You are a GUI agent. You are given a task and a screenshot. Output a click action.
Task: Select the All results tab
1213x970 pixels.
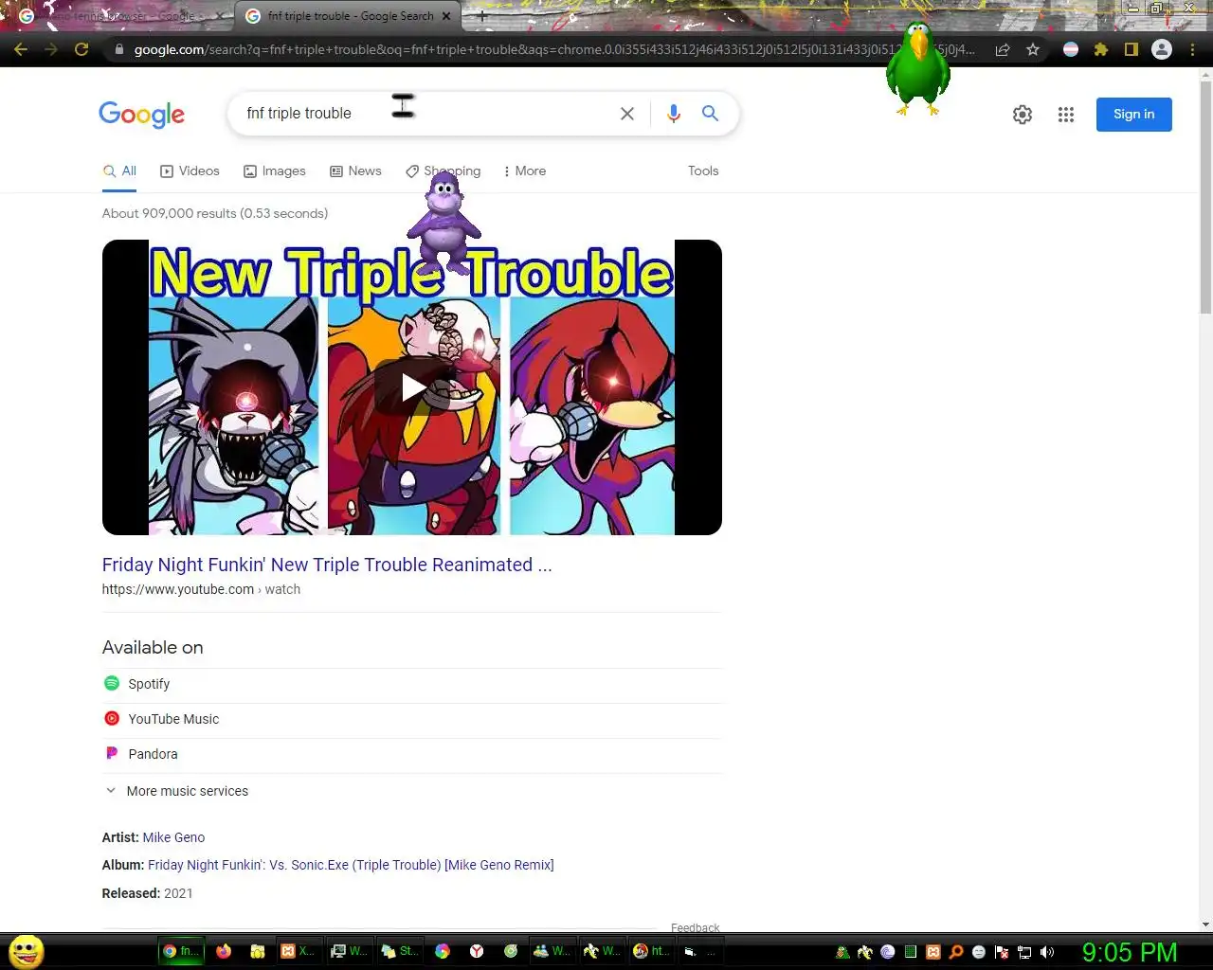pos(120,171)
